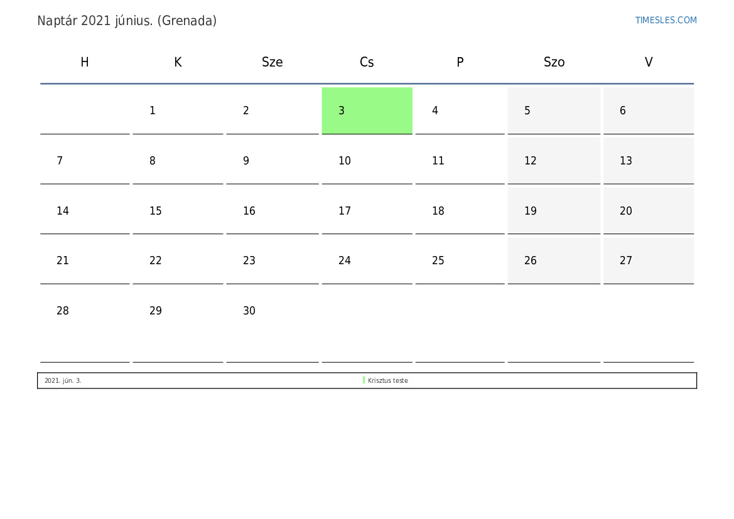The width and height of the screenshot is (734, 519).
Task: Select Sunday June 6 cell
Action: (649, 110)
